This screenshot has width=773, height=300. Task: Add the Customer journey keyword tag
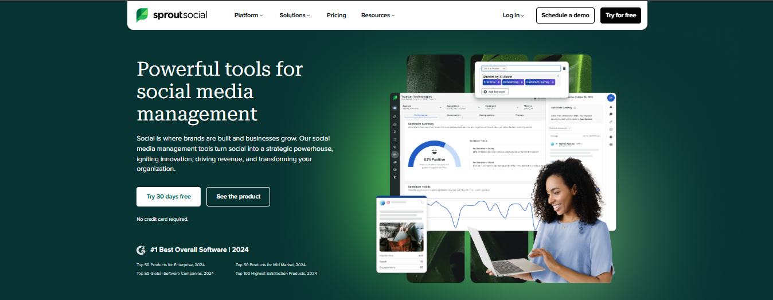(x=540, y=82)
